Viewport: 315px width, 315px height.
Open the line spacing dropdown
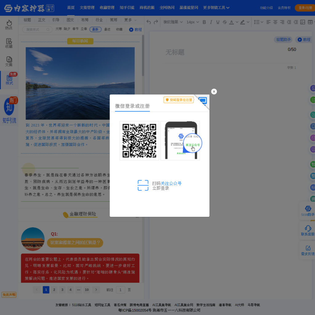pyautogui.click(x=258, y=22)
